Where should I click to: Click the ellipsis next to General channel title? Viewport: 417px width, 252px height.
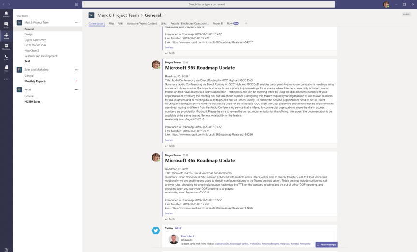[164, 15]
